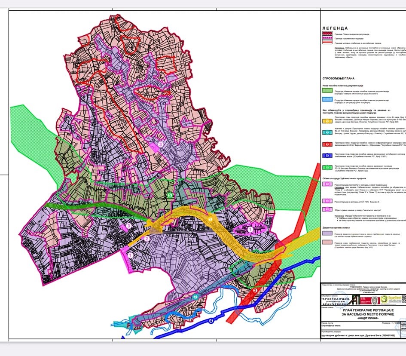Click the ЛЕГЕНДА heading

pos(335,28)
